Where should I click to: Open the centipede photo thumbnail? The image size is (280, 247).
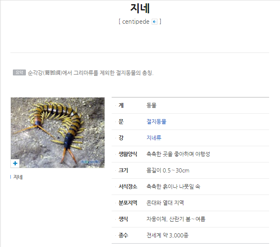coord(57,132)
